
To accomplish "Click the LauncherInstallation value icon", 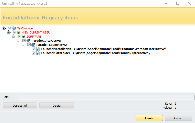I will [38, 49].
